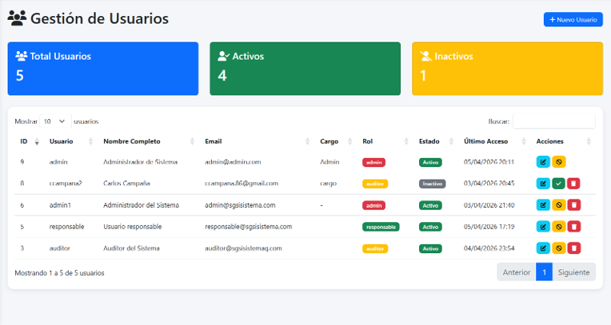
Task: Click last access 04/04/2026 23:54
Action: pyautogui.click(x=489, y=248)
